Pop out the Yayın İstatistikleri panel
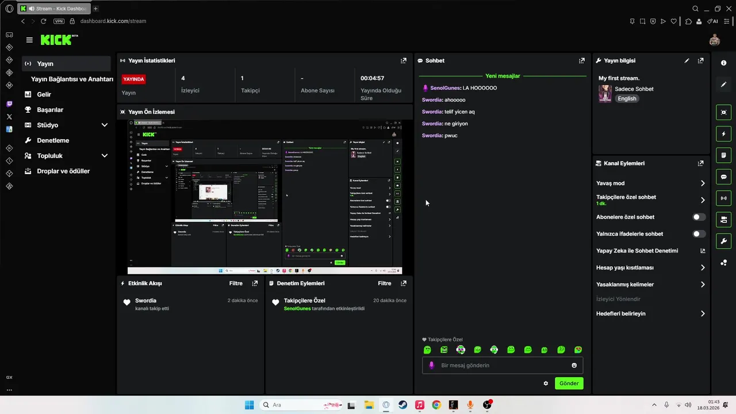The height and width of the screenshot is (414, 736). click(x=404, y=60)
